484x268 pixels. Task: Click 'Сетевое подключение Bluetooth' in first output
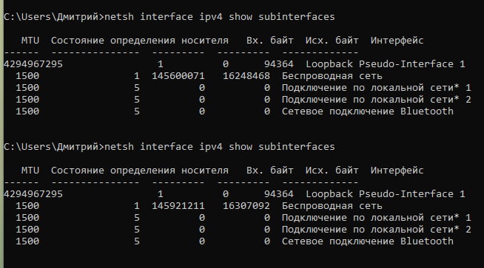[368, 111]
